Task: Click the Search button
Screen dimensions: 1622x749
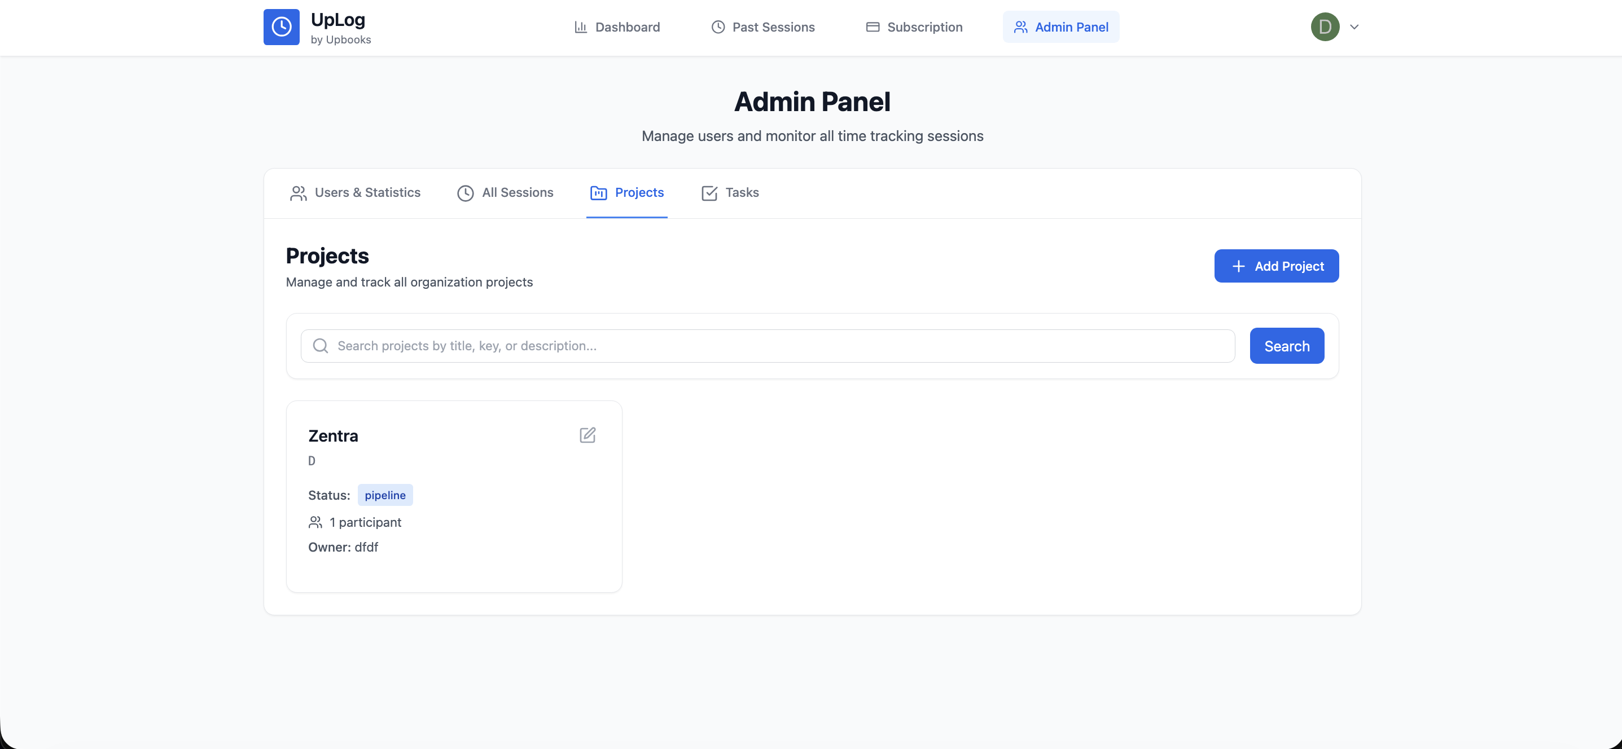Action: pos(1286,346)
